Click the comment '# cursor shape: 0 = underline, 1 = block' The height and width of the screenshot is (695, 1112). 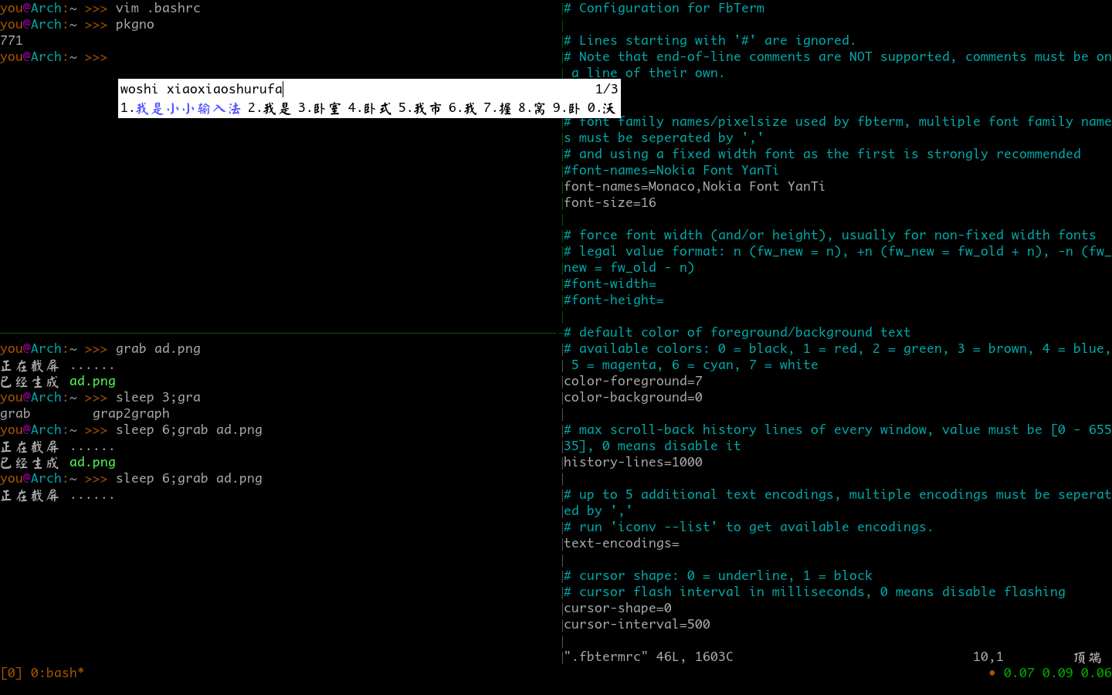(718, 575)
